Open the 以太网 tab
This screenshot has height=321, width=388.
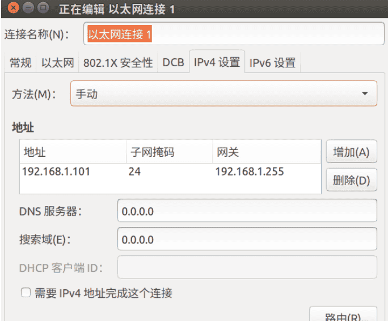[57, 62]
